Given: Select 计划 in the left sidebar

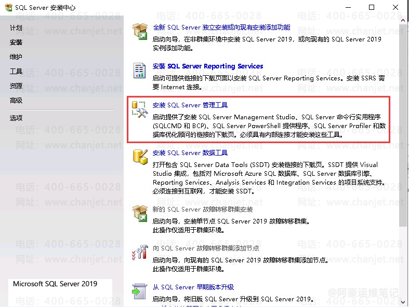Looking at the screenshot, I should click(x=16, y=27).
